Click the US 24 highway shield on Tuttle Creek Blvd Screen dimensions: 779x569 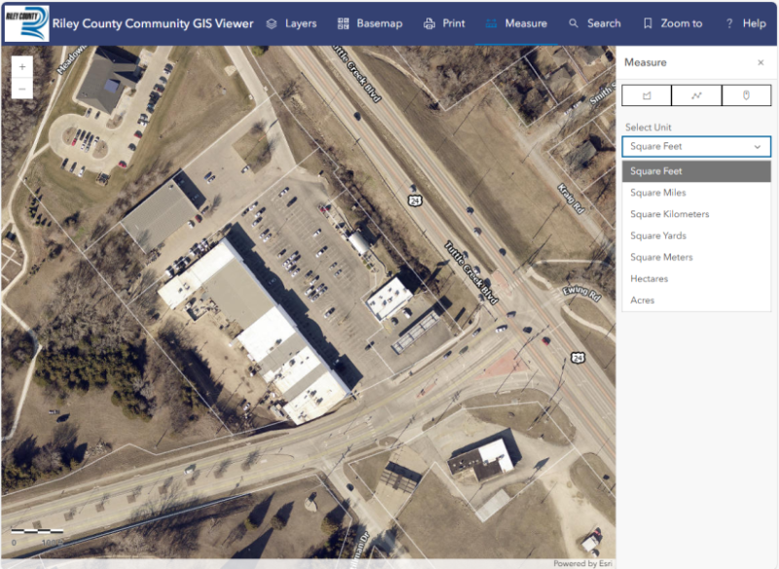415,201
